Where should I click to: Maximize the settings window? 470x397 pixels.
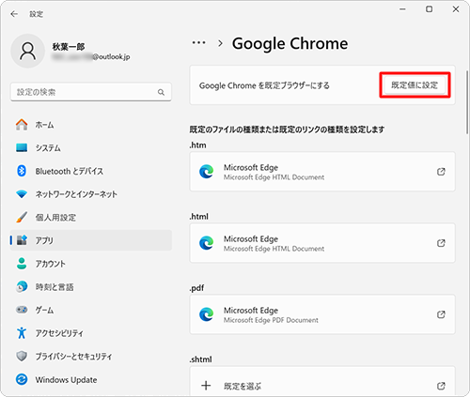coord(430,9)
